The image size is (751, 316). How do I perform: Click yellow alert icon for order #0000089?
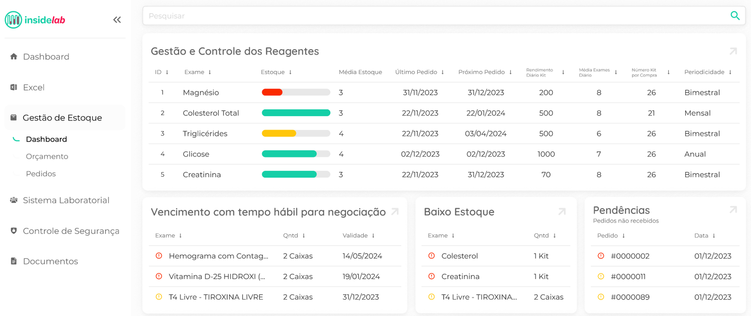coord(601,297)
